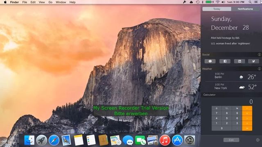
Task: Click Edit button at Notification Center bottom
Action: [x=231, y=140]
